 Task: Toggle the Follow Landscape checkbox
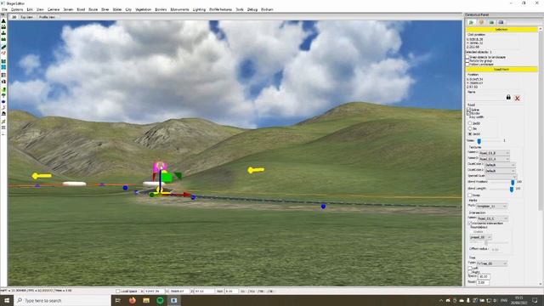pyautogui.click(x=467, y=65)
